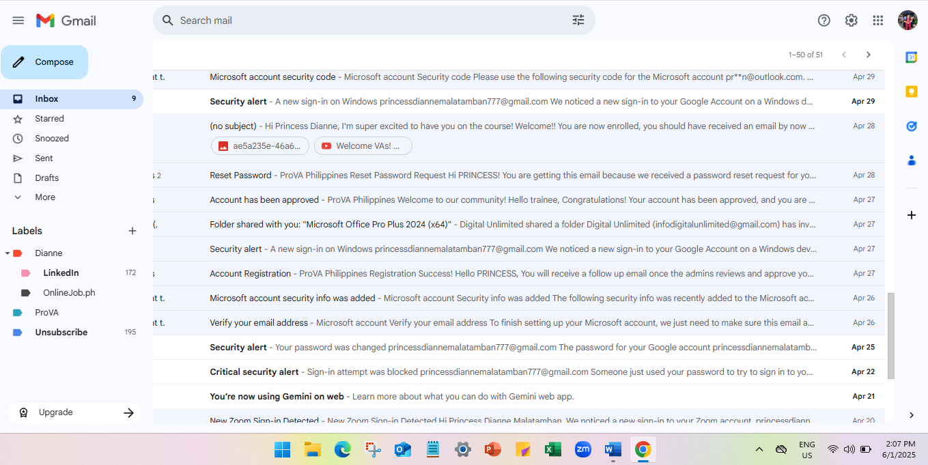Image resolution: width=928 pixels, height=465 pixels.
Task: Click the Search mail input field
Action: tap(369, 20)
